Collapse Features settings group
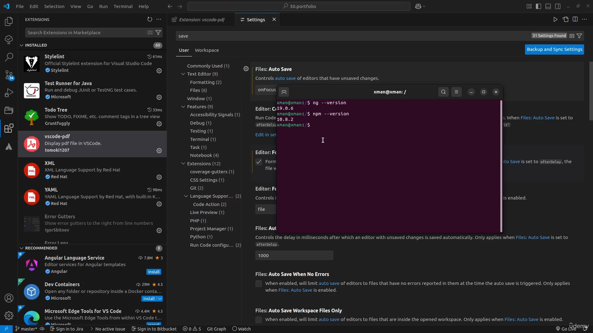Image resolution: width=593 pixels, height=333 pixels. (x=183, y=107)
